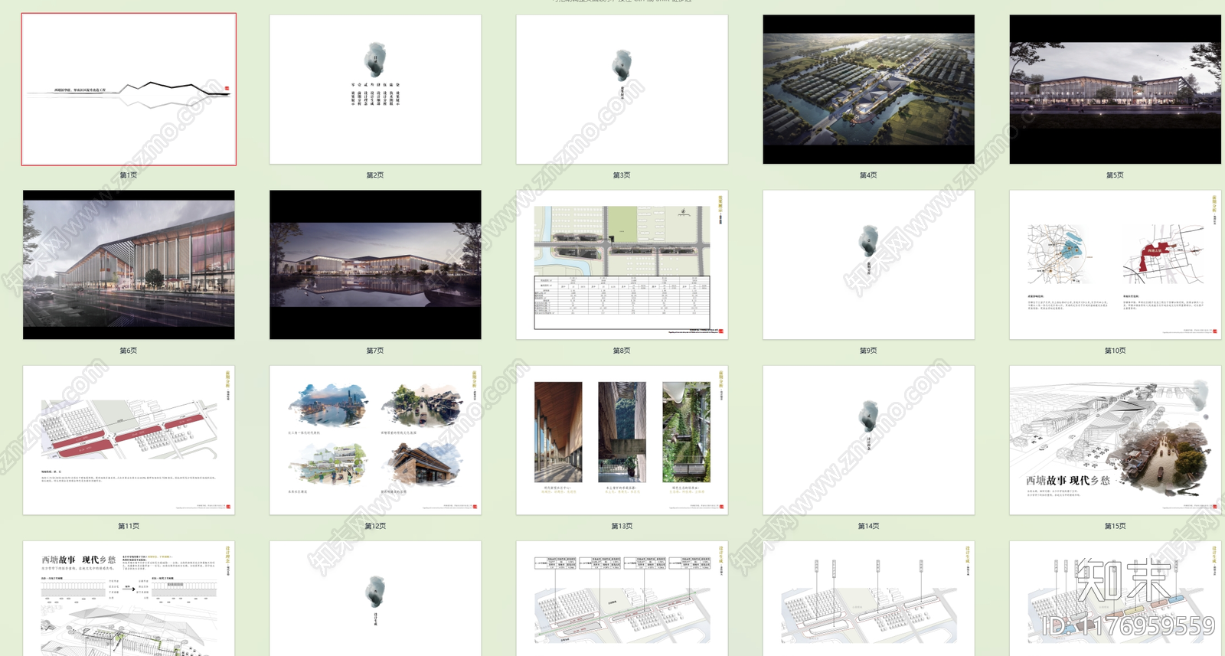
Task: Click the 第13页 page label
Action: [x=622, y=526]
